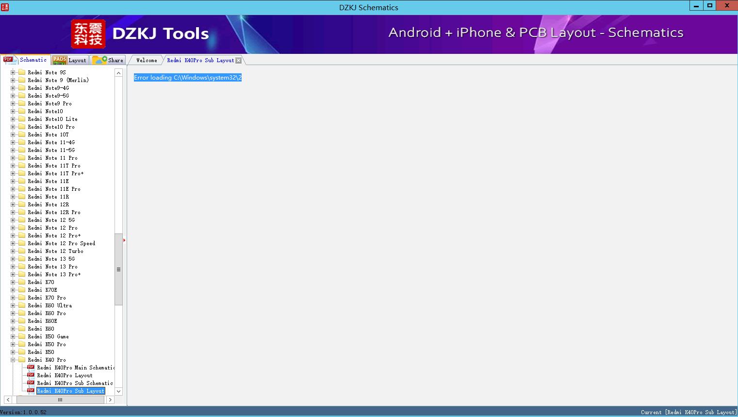
Task: Click PDF icon beside Redmi K40Pro Main Schematic
Action: pyautogui.click(x=31, y=367)
